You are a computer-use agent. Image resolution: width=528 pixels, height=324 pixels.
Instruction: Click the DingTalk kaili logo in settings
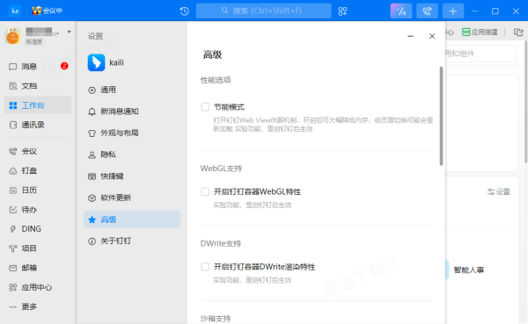pos(96,62)
